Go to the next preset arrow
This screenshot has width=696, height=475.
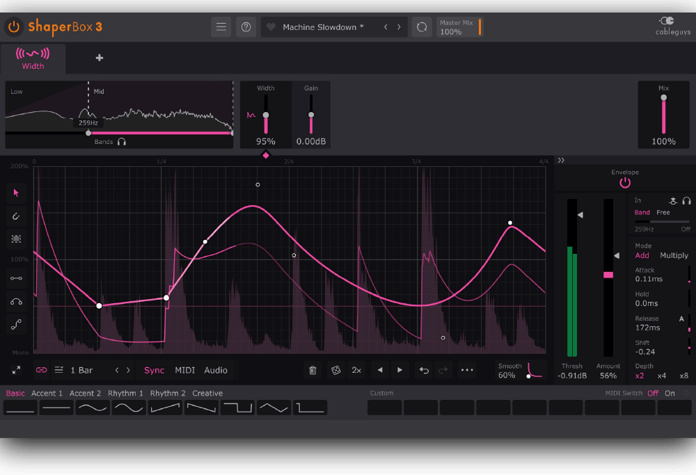[x=399, y=27]
